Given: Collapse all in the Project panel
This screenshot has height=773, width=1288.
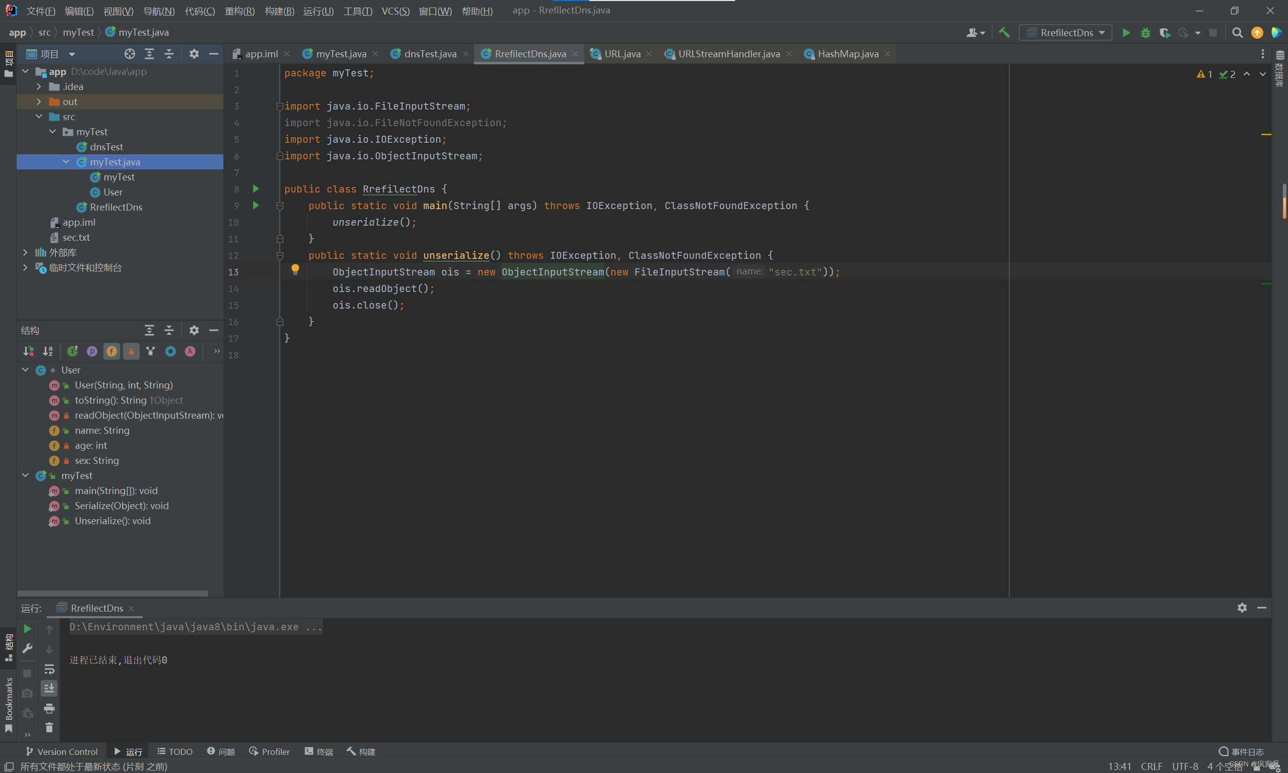Looking at the screenshot, I should pyautogui.click(x=169, y=54).
